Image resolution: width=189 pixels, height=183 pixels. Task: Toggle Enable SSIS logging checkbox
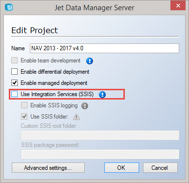pyautogui.click(x=24, y=105)
